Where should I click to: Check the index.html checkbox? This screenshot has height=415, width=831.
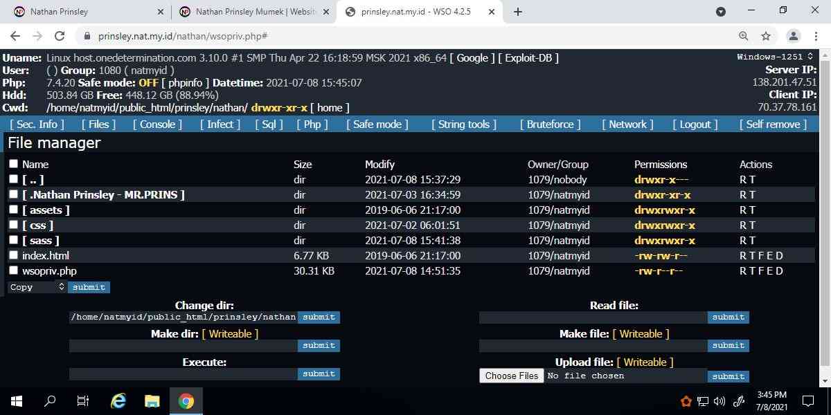[13, 255]
